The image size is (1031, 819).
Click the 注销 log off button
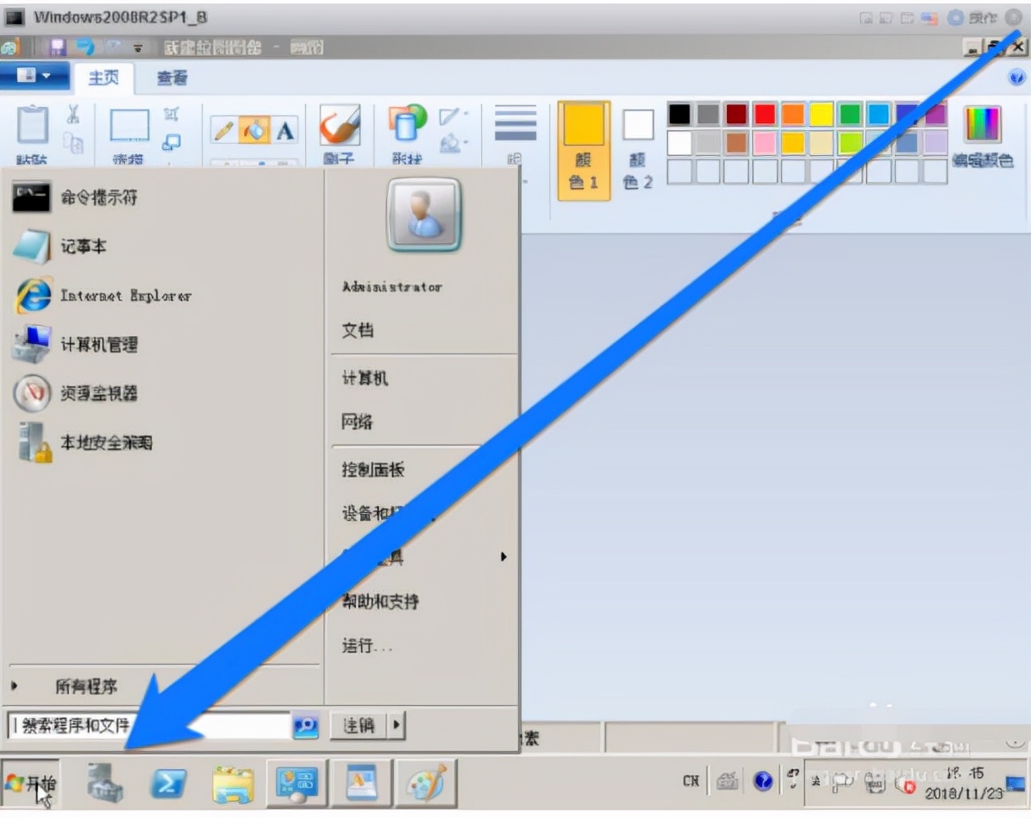[x=359, y=725]
